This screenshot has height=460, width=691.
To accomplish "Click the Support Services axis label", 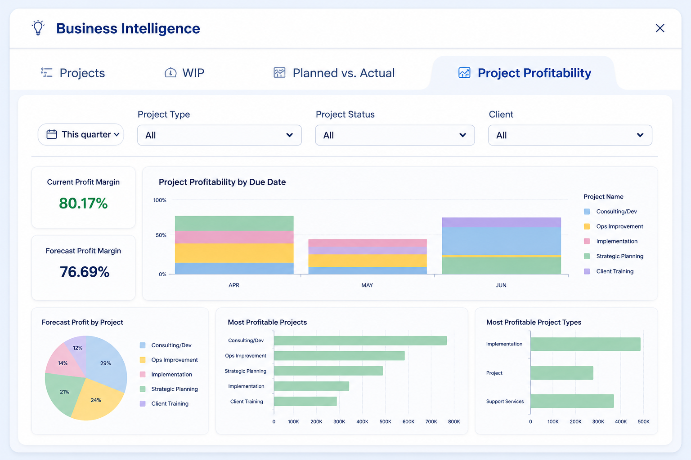I will (505, 402).
